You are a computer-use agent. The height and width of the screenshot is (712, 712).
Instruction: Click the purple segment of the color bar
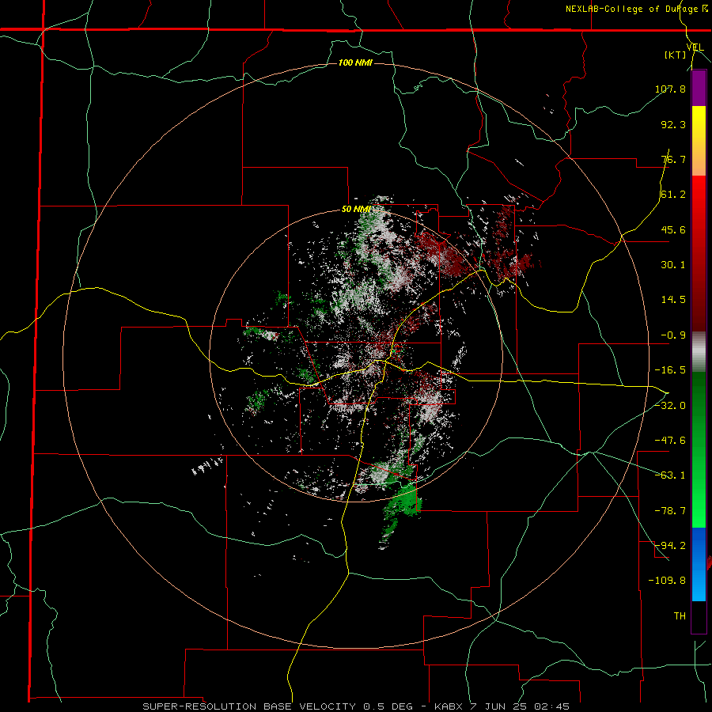(x=699, y=88)
